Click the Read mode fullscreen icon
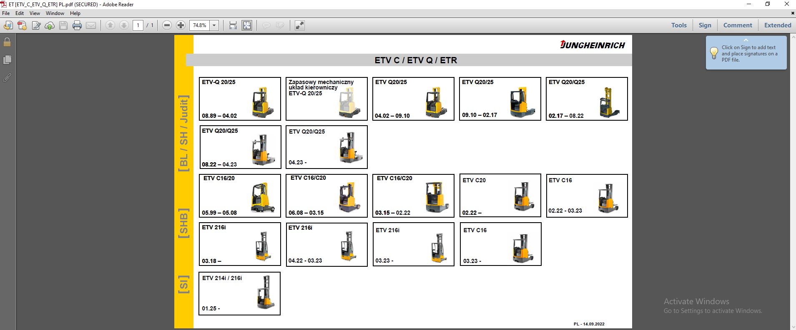Image resolution: width=796 pixels, height=330 pixels. [299, 25]
